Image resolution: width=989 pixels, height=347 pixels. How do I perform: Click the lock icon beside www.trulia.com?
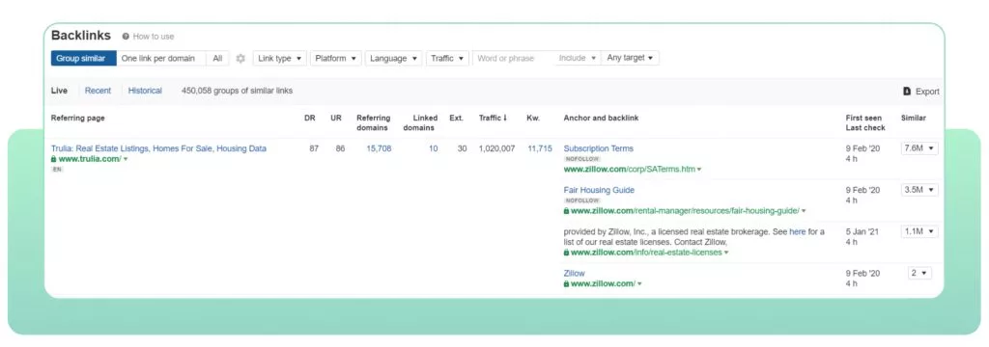click(54, 159)
